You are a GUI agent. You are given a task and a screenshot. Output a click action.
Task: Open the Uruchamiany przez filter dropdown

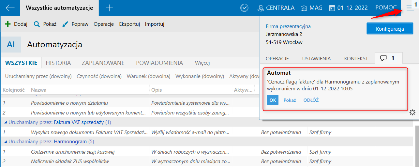click(38, 76)
